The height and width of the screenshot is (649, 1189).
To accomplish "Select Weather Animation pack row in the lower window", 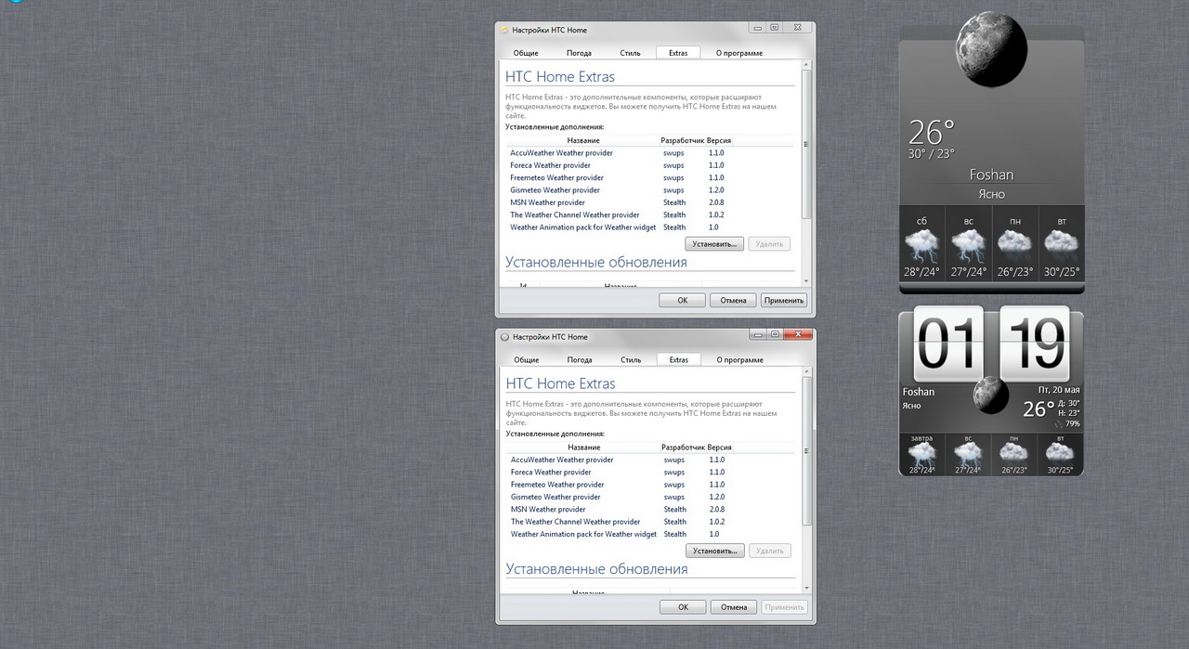I will 651,534.
